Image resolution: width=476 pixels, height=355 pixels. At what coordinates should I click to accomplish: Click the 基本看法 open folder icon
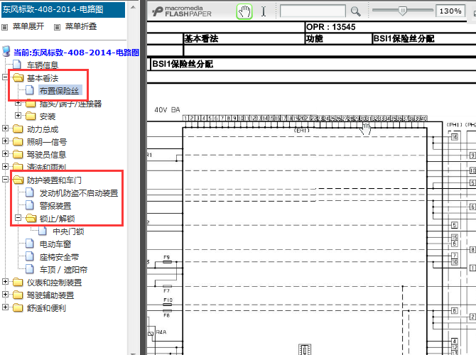coord(18,77)
